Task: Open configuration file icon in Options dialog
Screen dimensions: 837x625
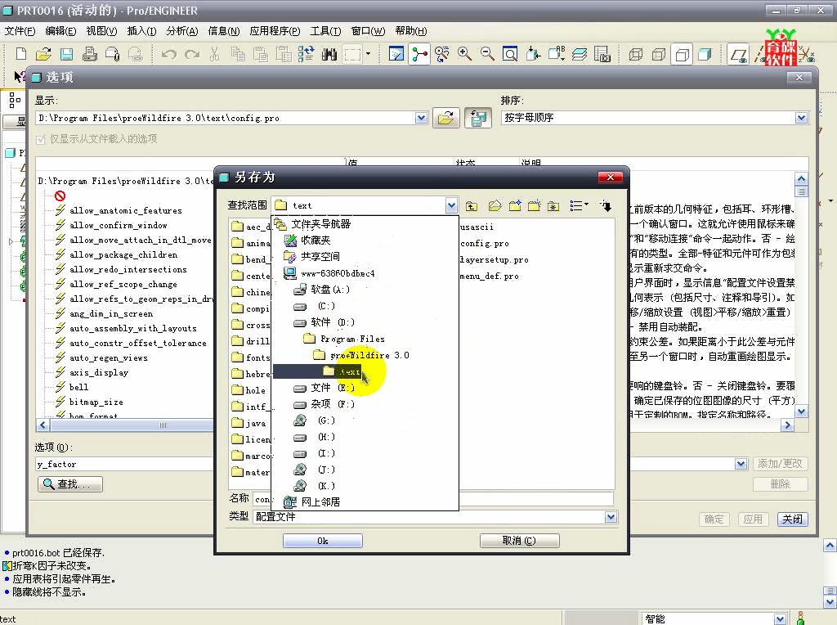Action: pos(445,118)
